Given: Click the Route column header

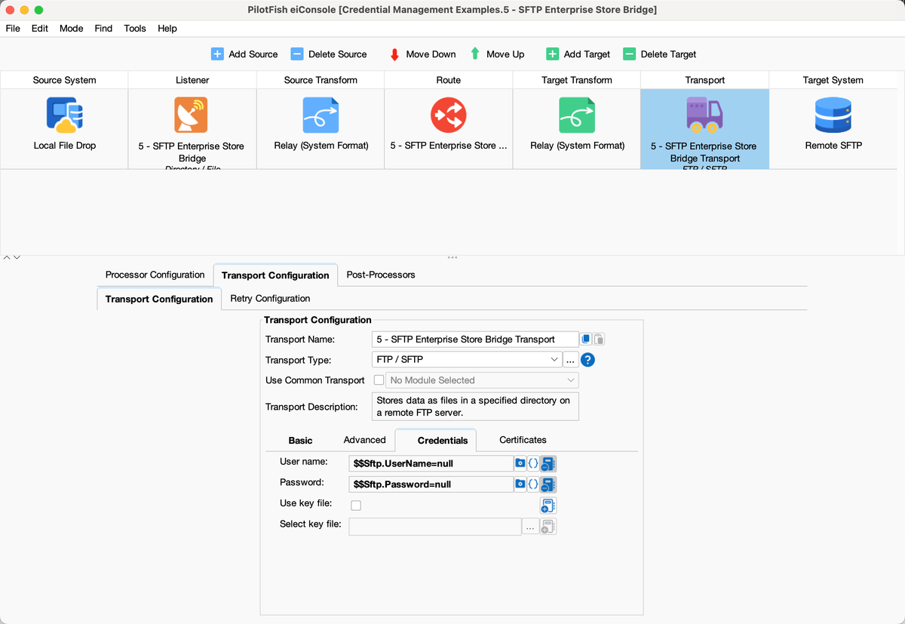Looking at the screenshot, I should (449, 80).
